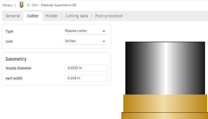Click the Kerf width label
The image size is (208, 119).
[x=14, y=78]
